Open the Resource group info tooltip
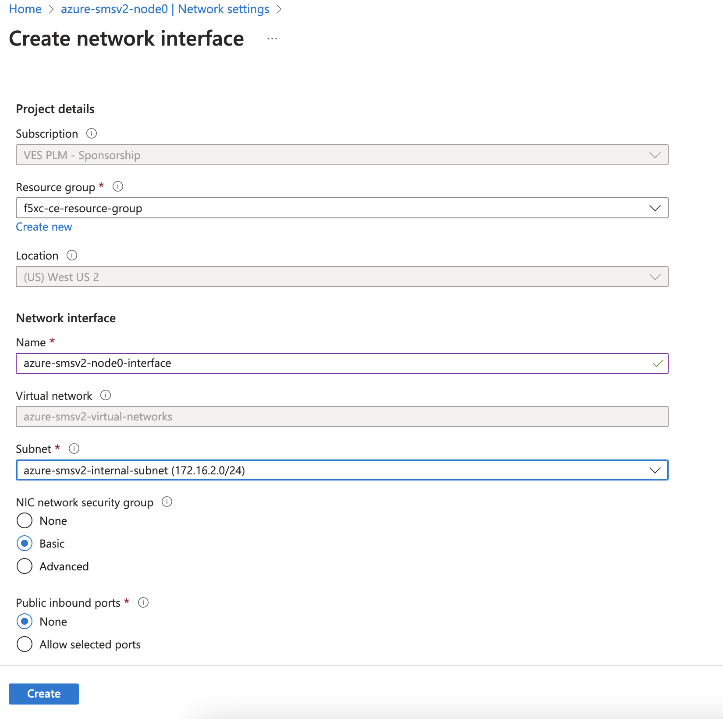 (x=117, y=186)
